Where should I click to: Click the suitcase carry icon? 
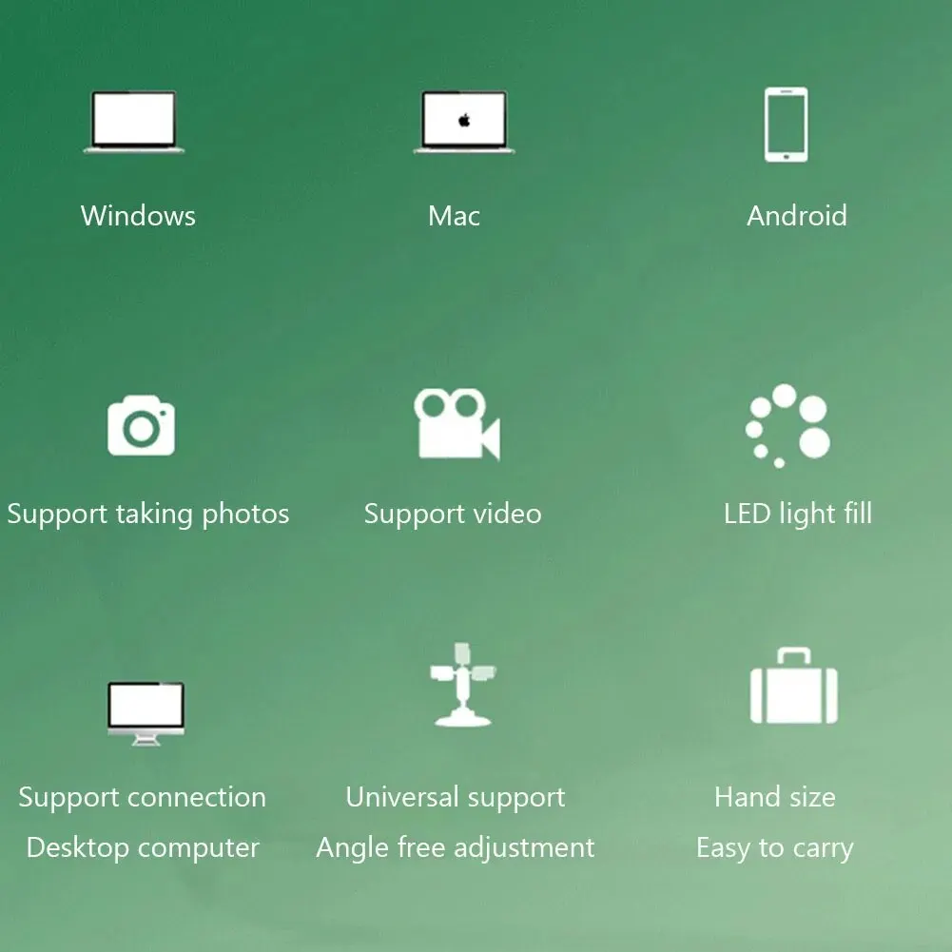794,686
